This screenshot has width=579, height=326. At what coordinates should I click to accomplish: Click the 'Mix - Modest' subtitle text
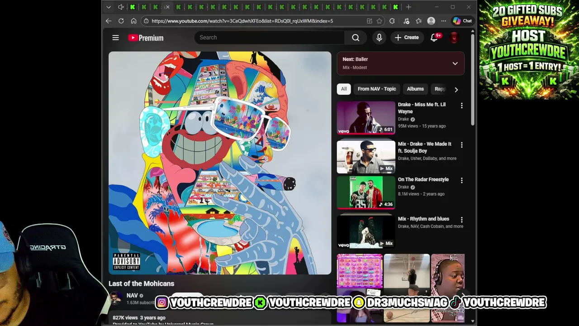[355, 67]
